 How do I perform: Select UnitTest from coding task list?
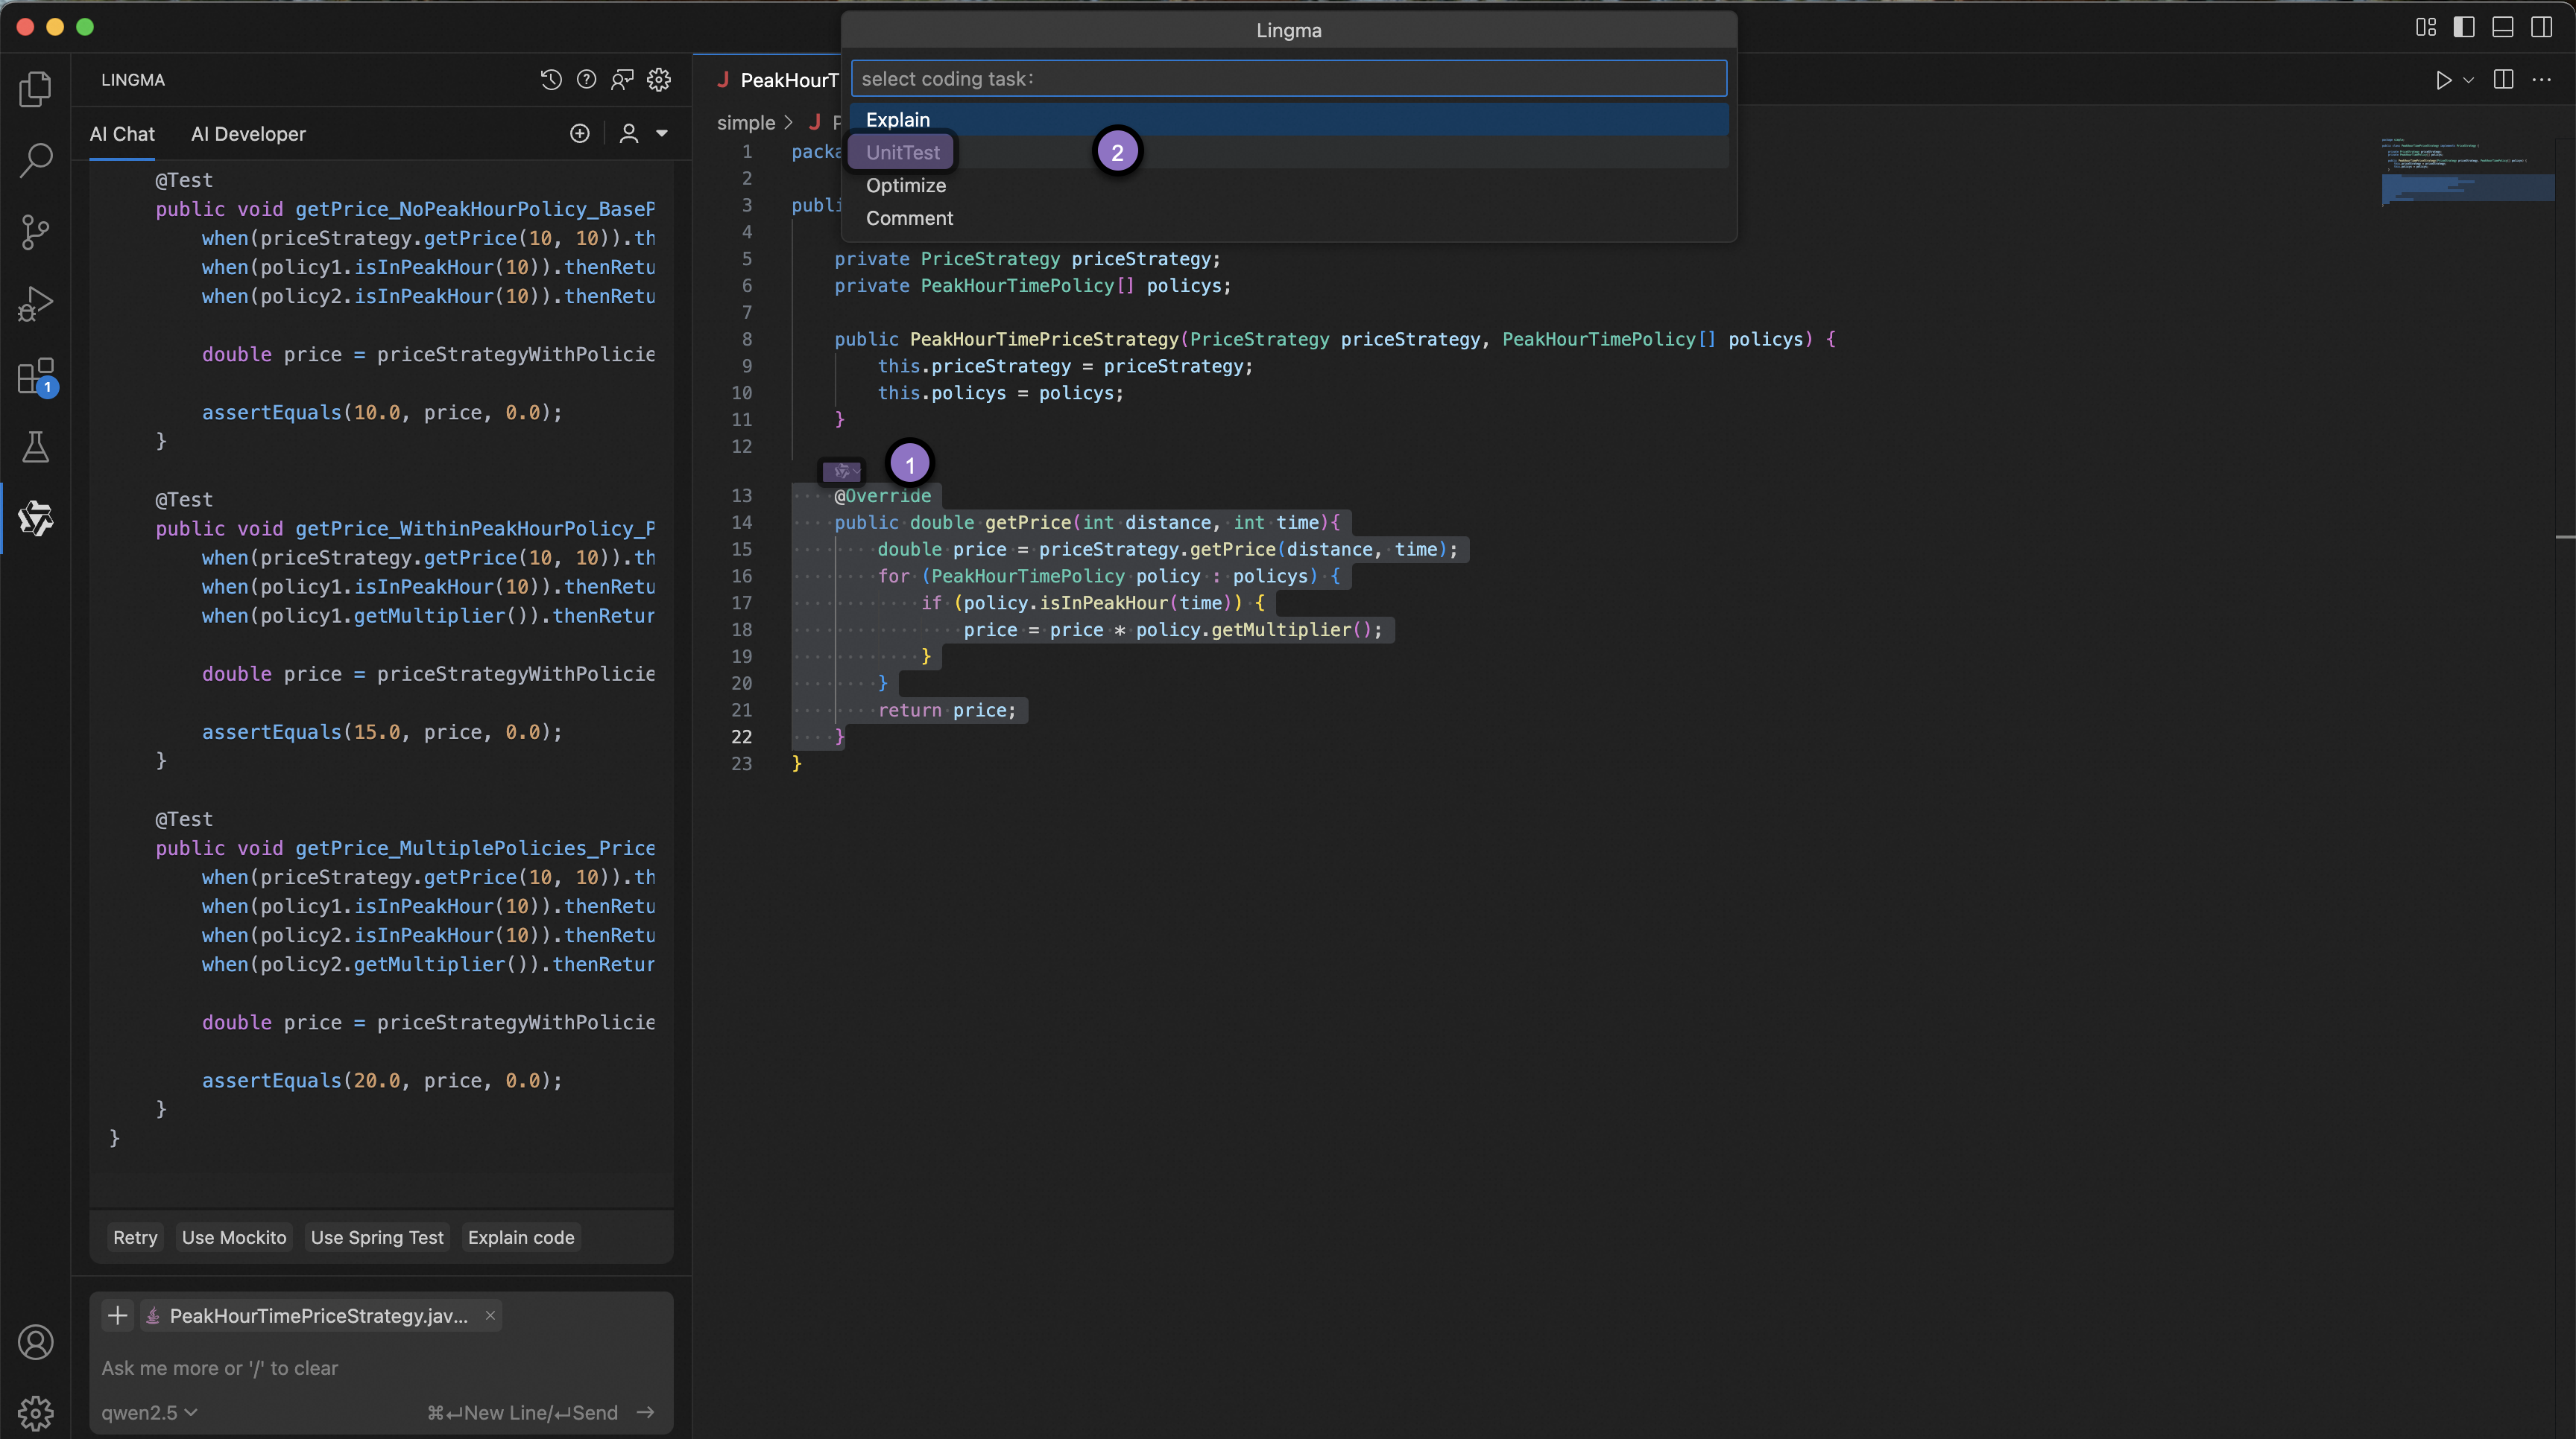[902, 153]
